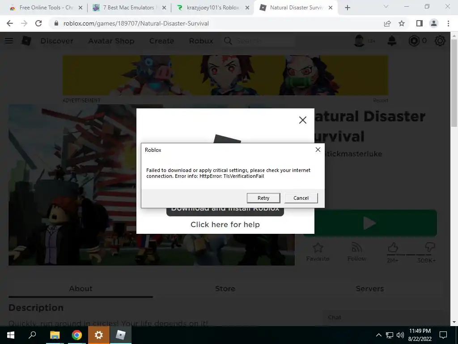Open a new browser tab with the plus
The height and width of the screenshot is (344, 458).
tap(347, 8)
